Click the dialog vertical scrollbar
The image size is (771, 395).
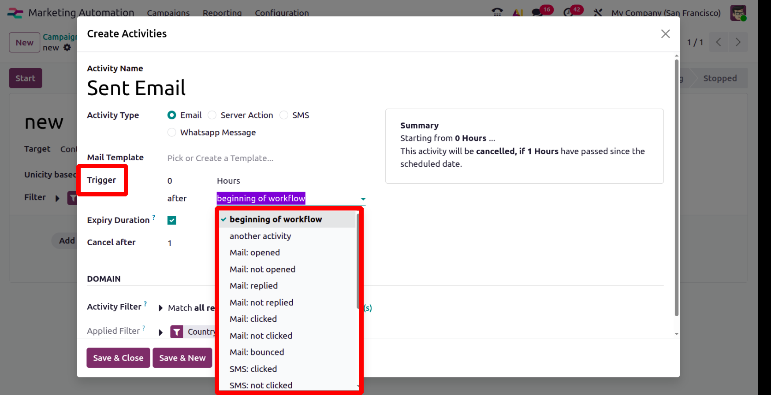pyautogui.click(x=677, y=188)
